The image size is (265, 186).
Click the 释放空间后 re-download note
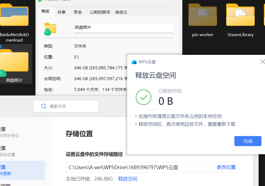[x=187, y=124]
